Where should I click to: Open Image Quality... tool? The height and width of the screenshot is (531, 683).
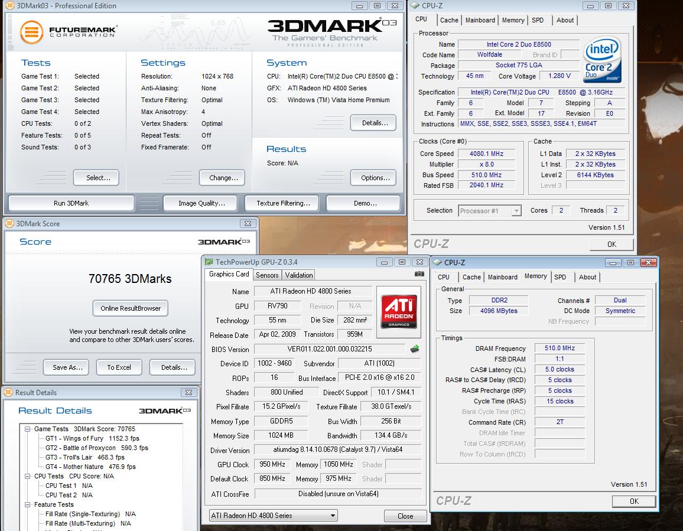[x=200, y=203]
